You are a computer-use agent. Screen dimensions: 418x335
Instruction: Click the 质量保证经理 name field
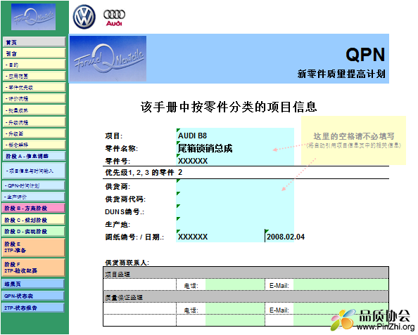click(x=140, y=309)
